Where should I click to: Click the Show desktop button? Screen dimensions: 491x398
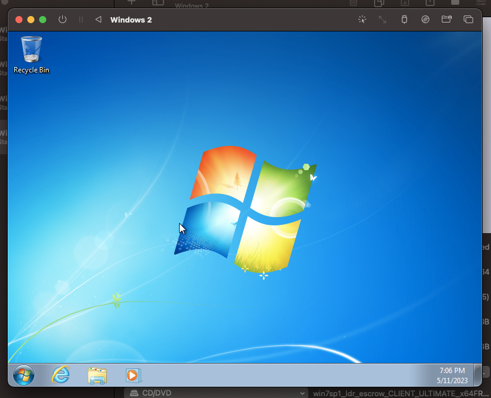click(x=477, y=375)
